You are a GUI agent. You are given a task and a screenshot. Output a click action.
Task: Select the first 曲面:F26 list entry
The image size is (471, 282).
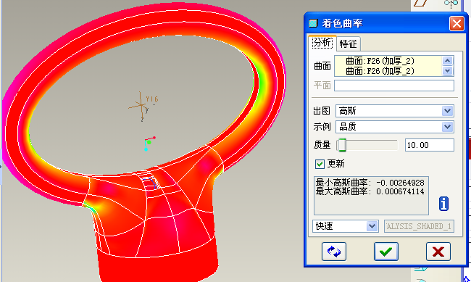click(x=380, y=61)
